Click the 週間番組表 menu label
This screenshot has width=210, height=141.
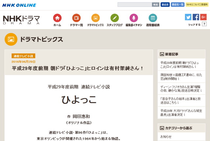pos(153,25)
